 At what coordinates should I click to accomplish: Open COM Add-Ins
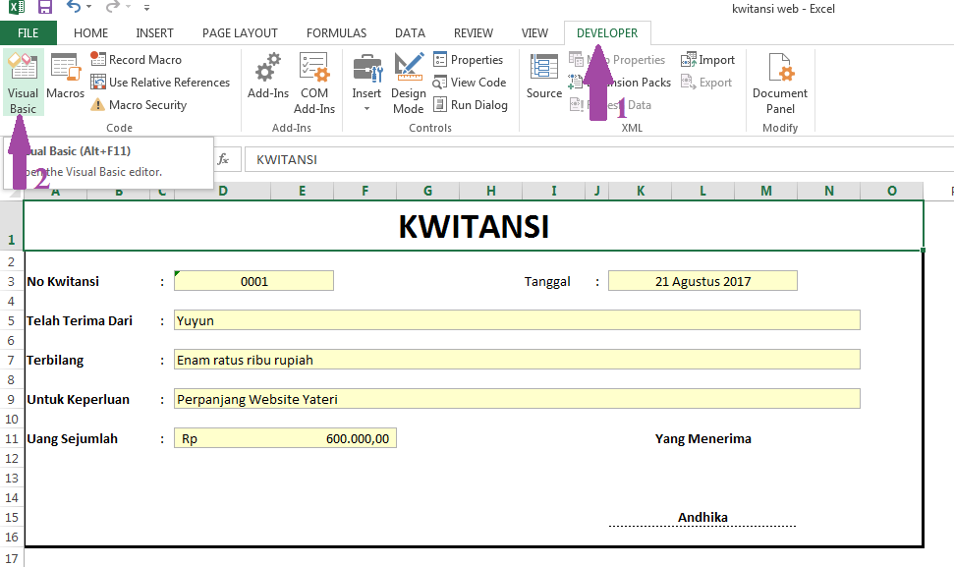(314, 83)
